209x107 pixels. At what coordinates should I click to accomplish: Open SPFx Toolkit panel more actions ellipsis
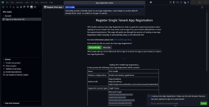(40, 12)
